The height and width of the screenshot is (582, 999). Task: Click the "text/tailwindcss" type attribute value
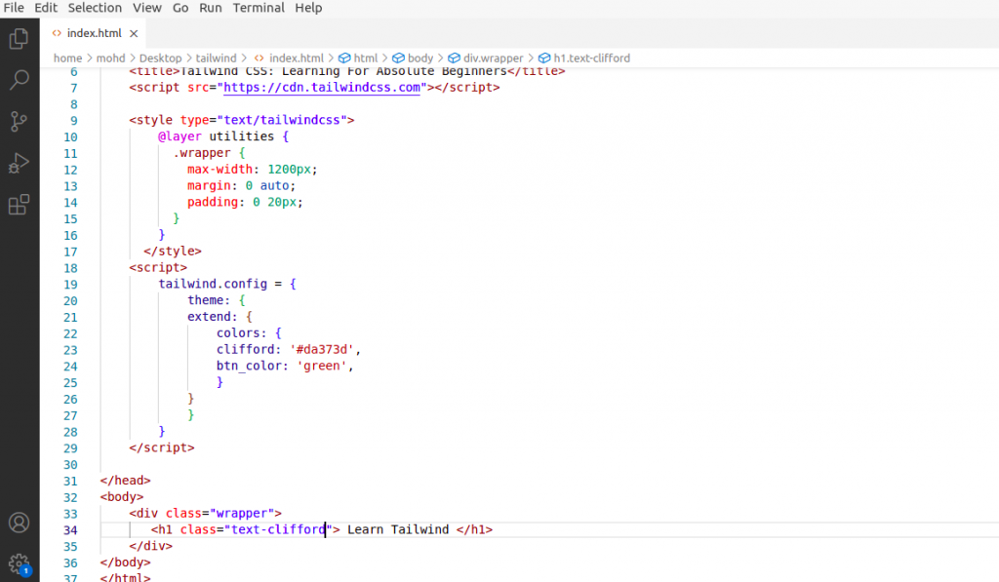click(282, 120)
